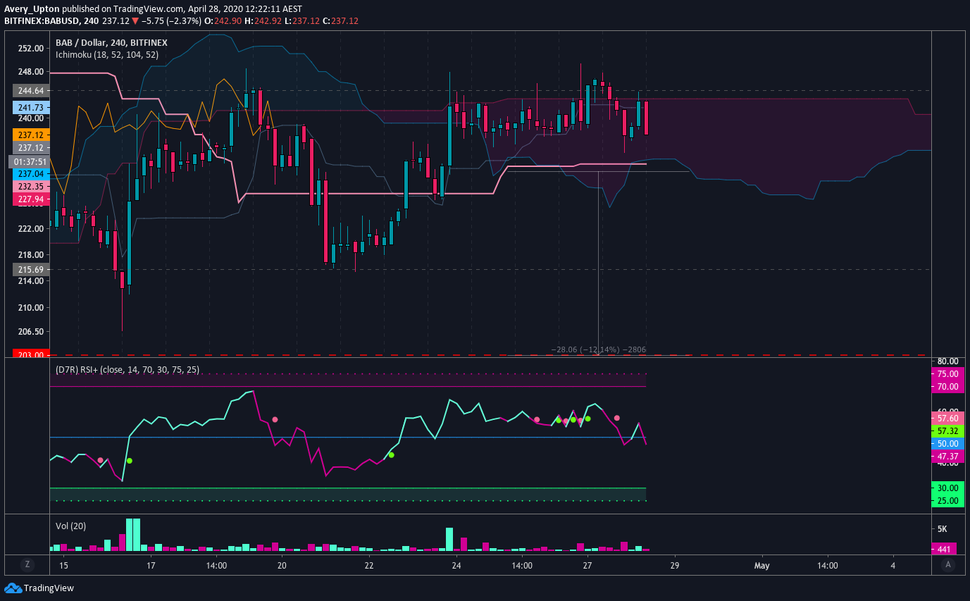The height and width of the screenshot is (601, 970).
Task: Click the Z timezone button
Action: pyautogui.click(x=27, y=564)
